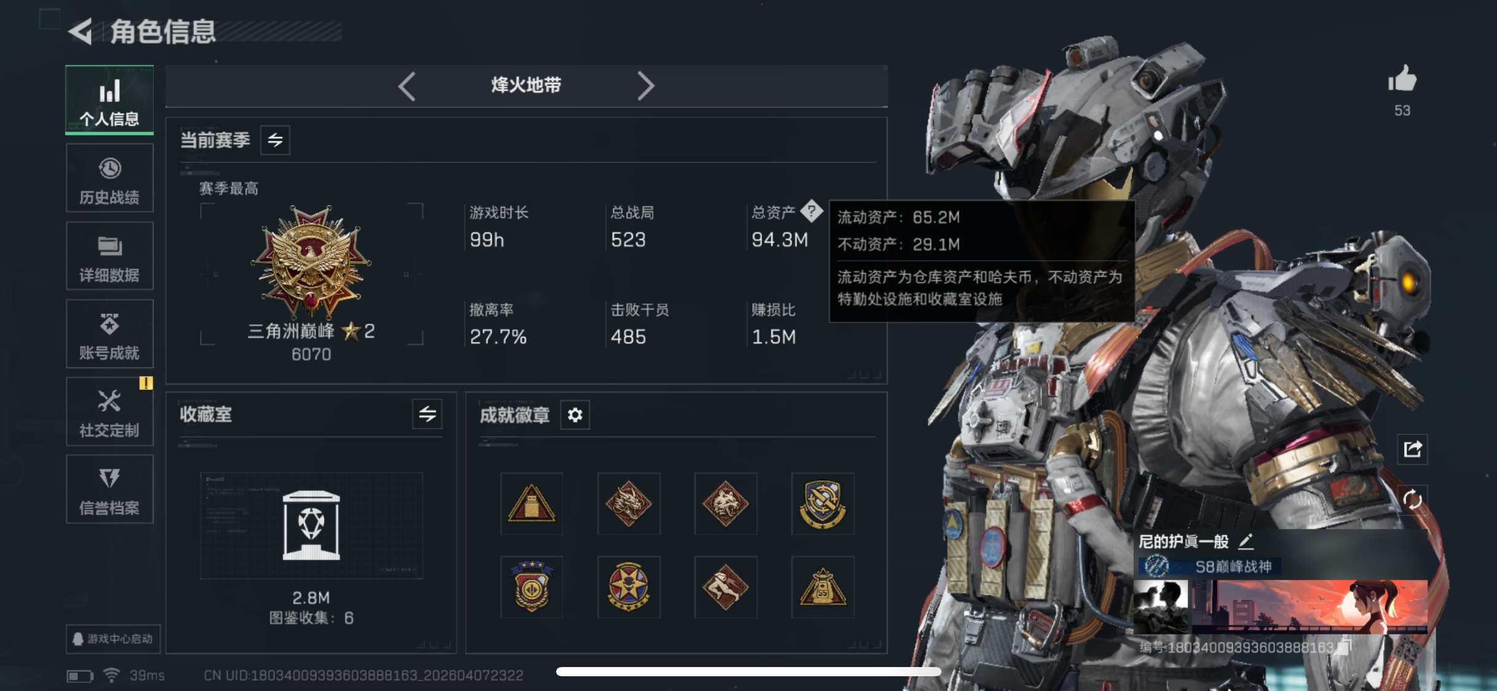
Task: Edit nickname with the pencil icon
Action: tap(1246, 541)
